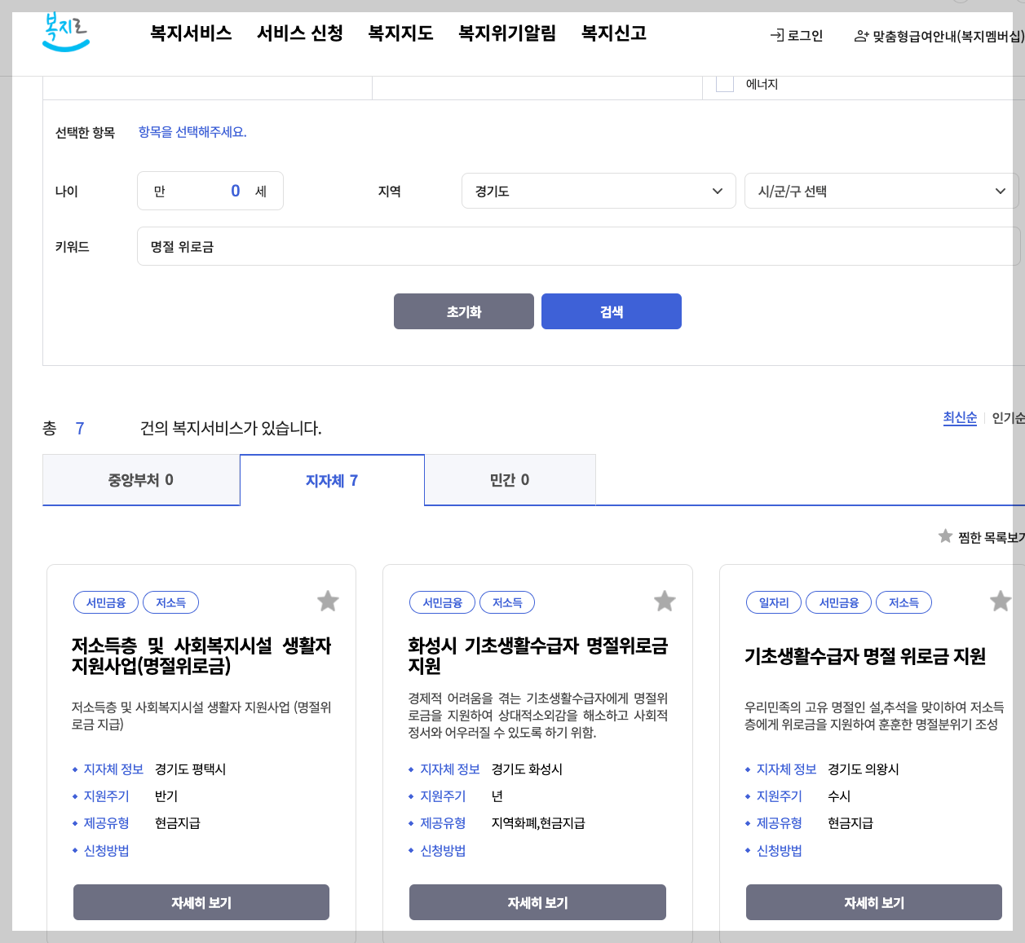Check the 에너지 checkbox
Screen dimensions: 1025x943
coord(725,83)
